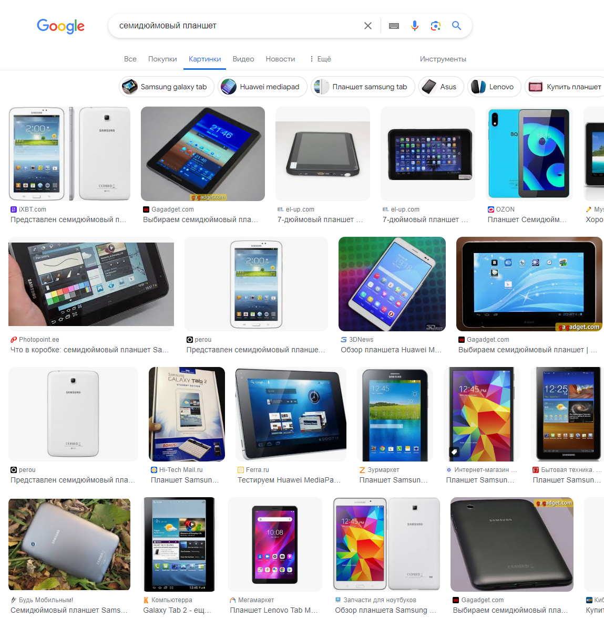Open the OZON blue BQ tablet image
This screenshot has height=619, width=604.
[x=529, y=153]
